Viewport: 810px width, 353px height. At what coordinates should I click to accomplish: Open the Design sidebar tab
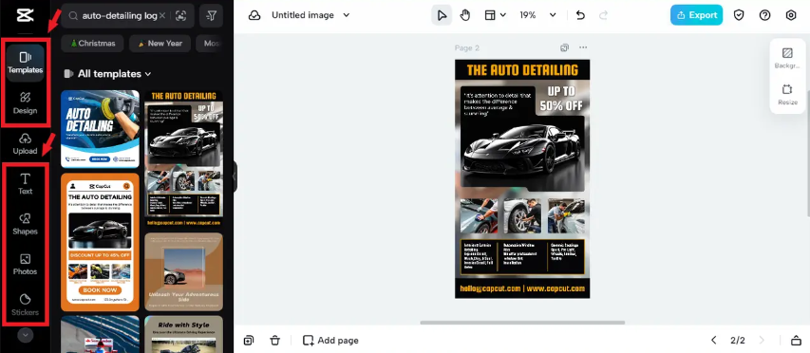pyautogui.click(x=25, y=103)
